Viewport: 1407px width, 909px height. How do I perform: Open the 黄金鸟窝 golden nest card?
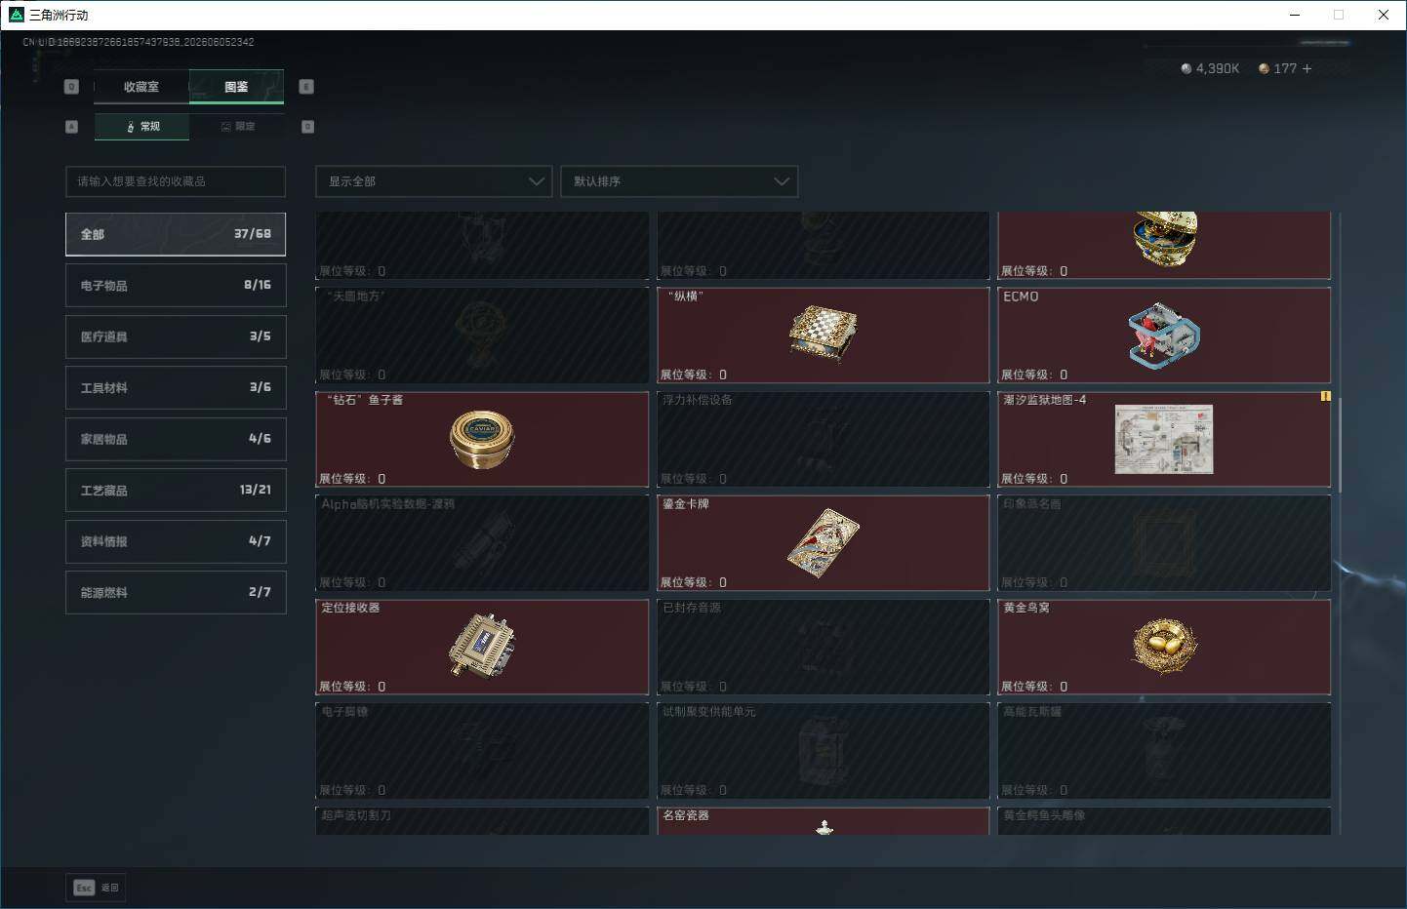(1164, 647)
